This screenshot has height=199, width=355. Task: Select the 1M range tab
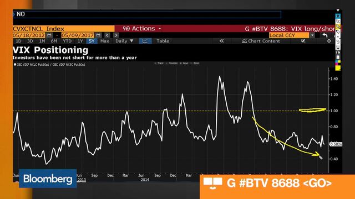(x=42, y=41)
